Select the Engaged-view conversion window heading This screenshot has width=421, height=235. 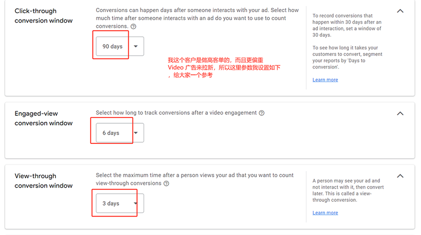tap(43, 118)
